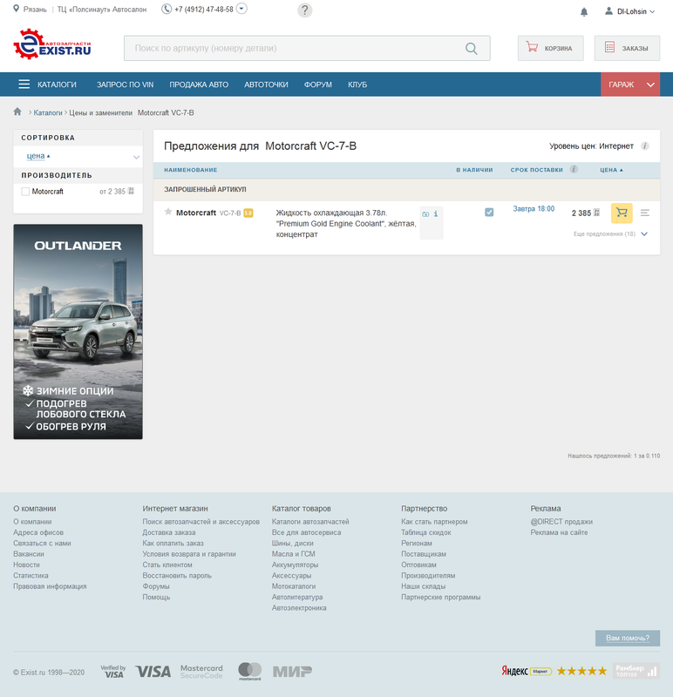The width and height of the screenshot is (673, 697).
Task: Open notifications bell icon
Action: (584, 11)
